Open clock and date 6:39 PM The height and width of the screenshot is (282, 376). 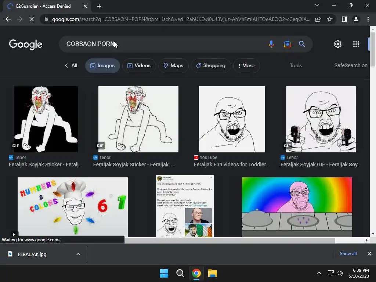coord(359,273)
